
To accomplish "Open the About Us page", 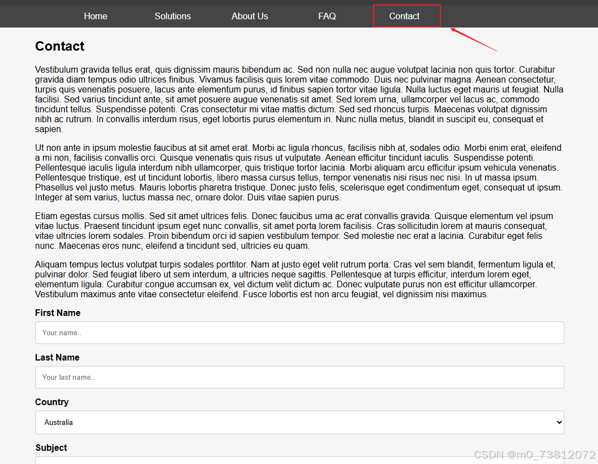I will point(250,17).
